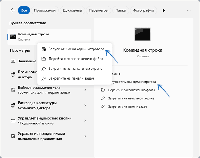Switch to the Параметры filter tab
Viewport: 200px width, 158px height.
click(98, 10)
